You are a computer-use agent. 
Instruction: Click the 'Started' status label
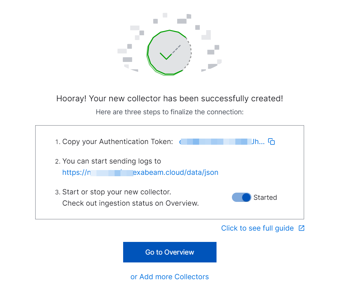[x=265, y=197]
